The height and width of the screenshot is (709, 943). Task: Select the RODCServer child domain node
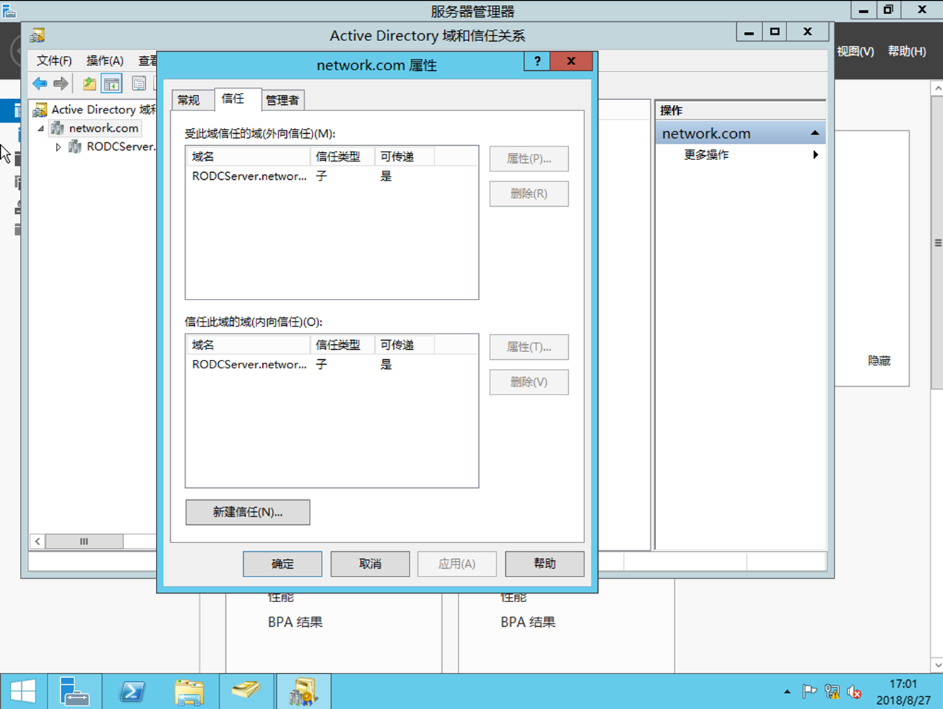point(120,147)
